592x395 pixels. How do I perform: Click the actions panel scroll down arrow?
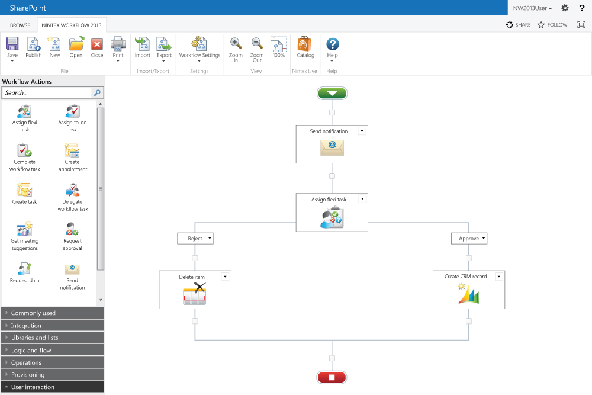point(101,300)
